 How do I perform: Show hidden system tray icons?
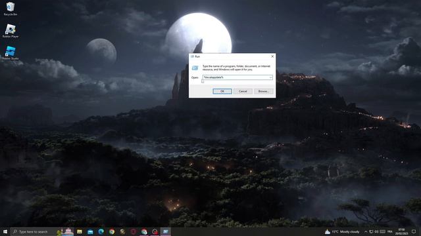coord(366,231)
